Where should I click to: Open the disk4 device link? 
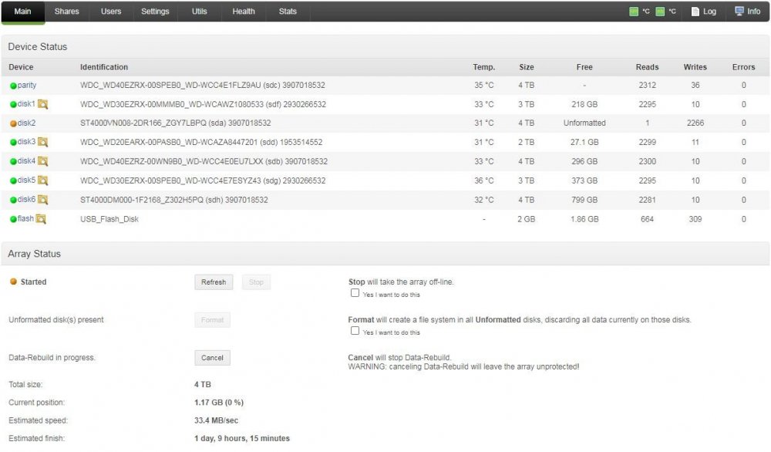pos(26,161)
